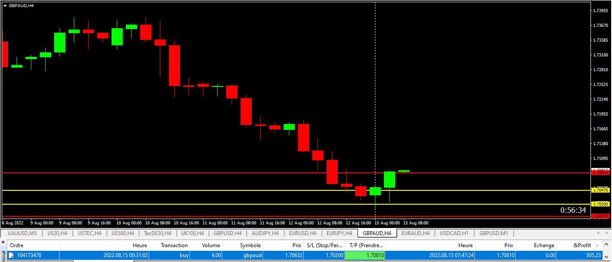Sort by the Symbole column header

[x=243, y=245]
